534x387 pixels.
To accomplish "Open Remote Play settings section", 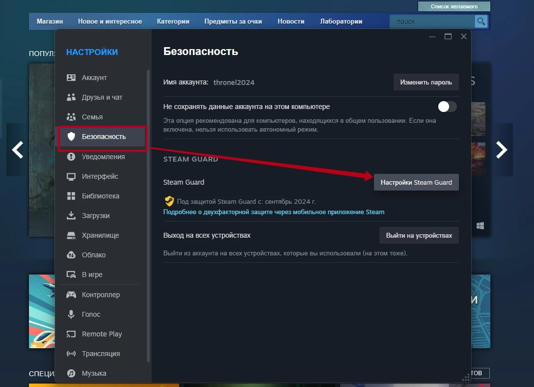I will click(x=103, y=334).
